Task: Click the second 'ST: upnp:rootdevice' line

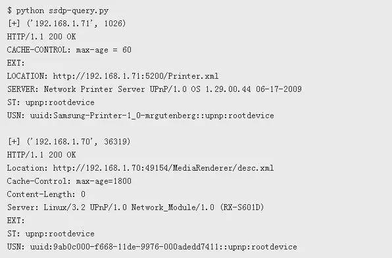Action: coord(51,234)
